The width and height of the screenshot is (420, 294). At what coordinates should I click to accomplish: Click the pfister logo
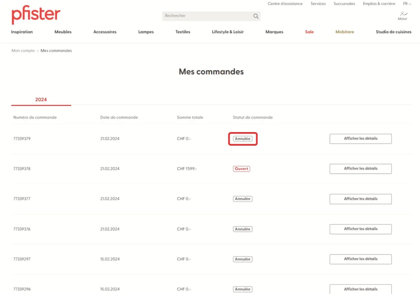click(x=36, y=16)
